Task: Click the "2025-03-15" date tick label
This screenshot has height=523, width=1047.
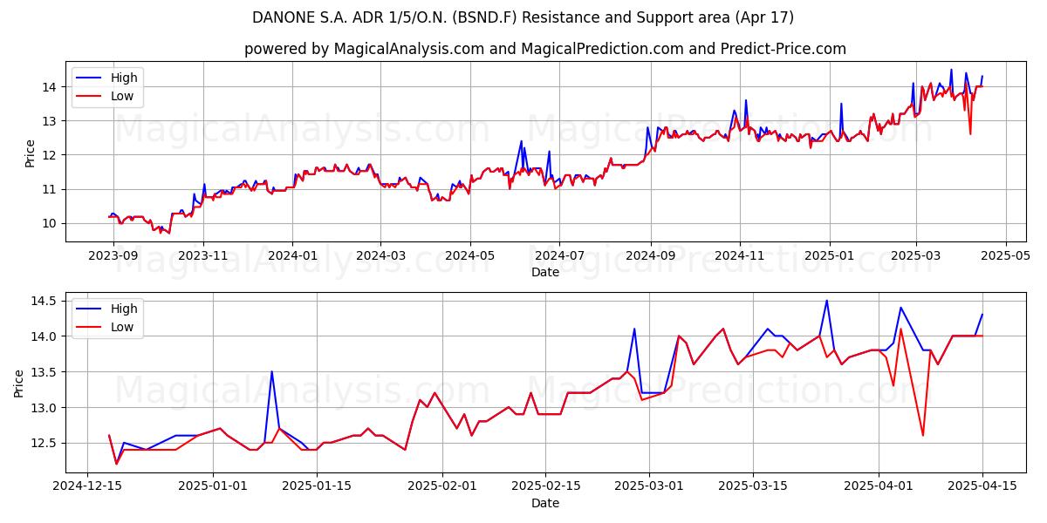Action: [753, 486]
